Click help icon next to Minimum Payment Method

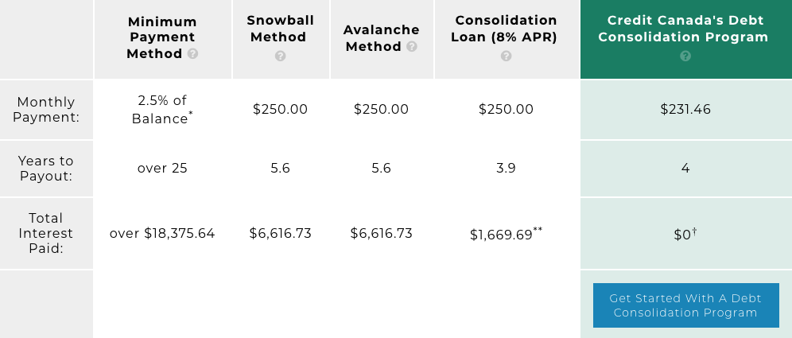(192, 53)
